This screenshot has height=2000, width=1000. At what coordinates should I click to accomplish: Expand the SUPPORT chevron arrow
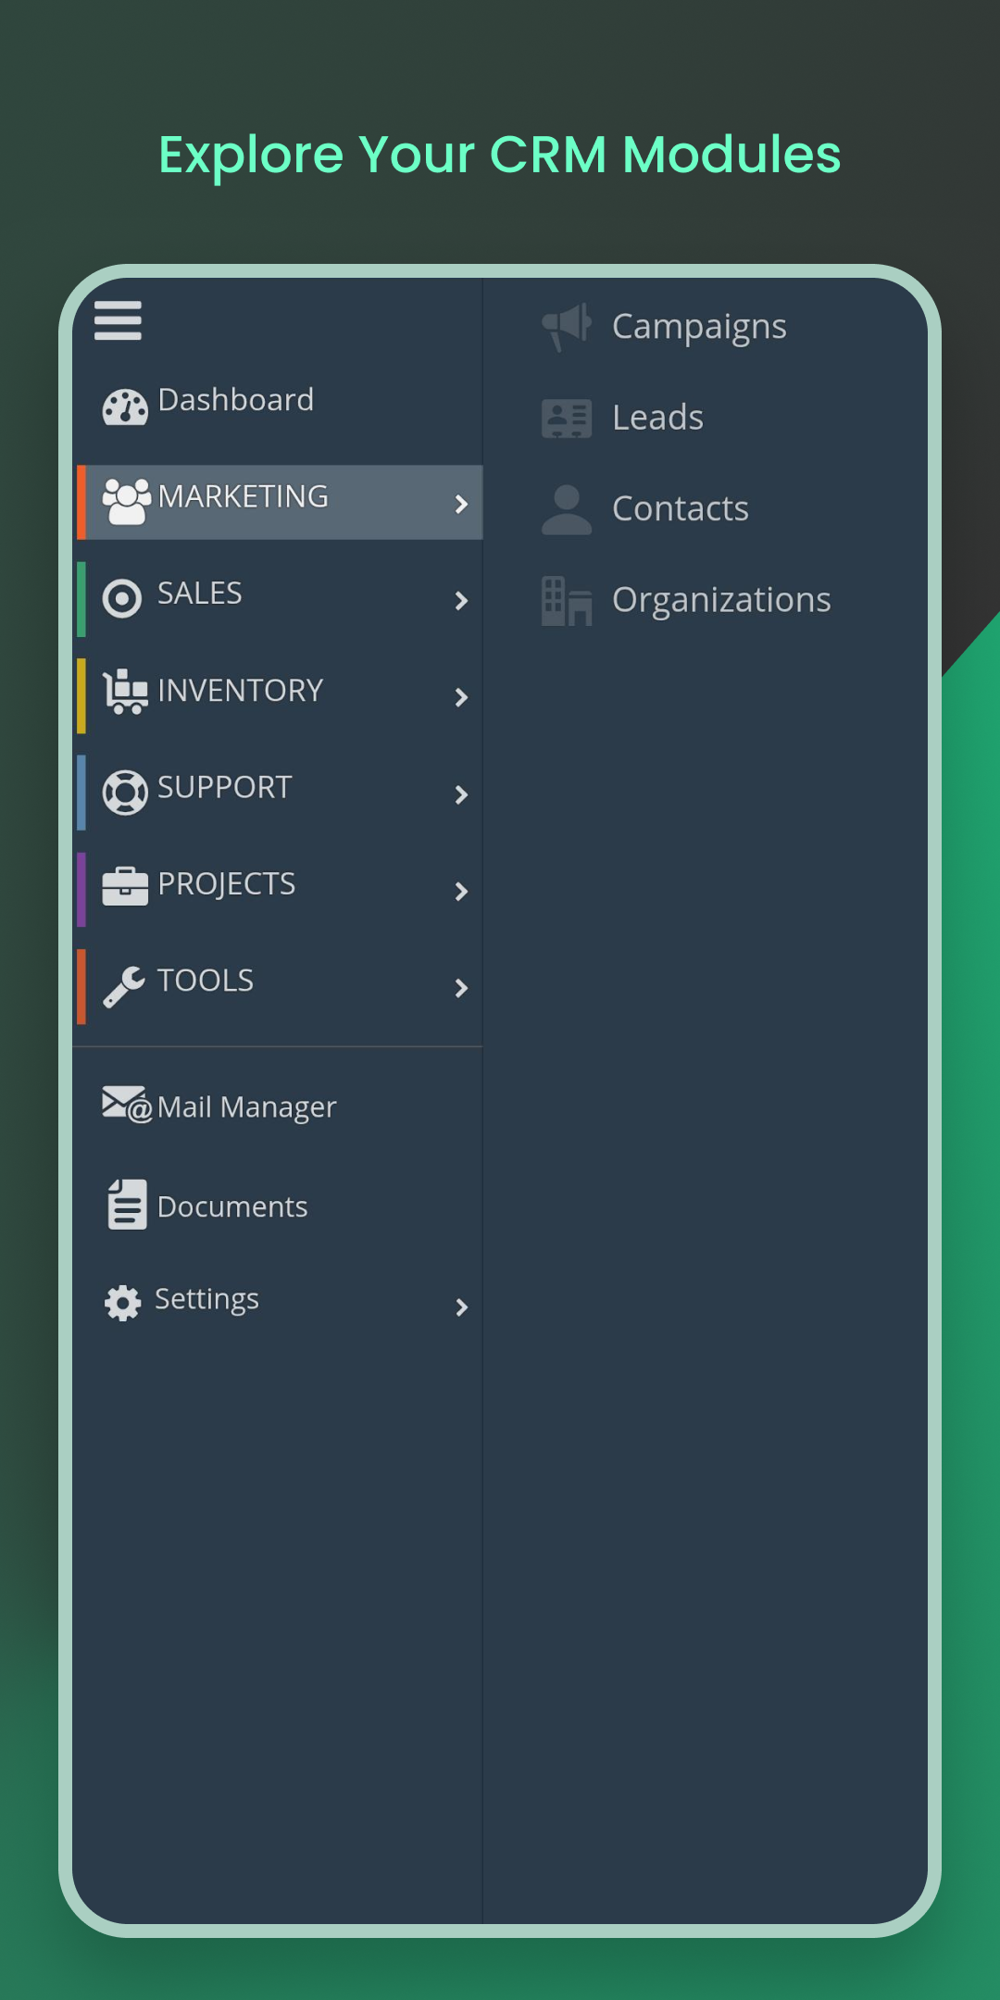click(461, 794)
